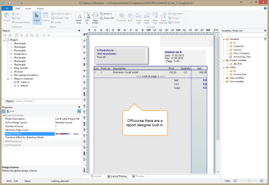
Task: Toggle the Table checkbox in Objects tree
Action: [15, 82]
